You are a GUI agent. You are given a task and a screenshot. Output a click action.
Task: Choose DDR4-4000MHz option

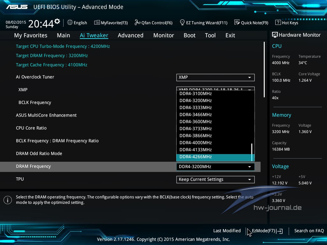(214, 143)
